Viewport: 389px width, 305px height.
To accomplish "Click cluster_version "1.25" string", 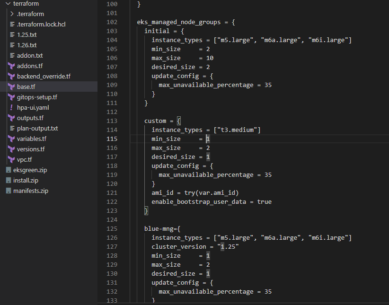I will (228, 247).
